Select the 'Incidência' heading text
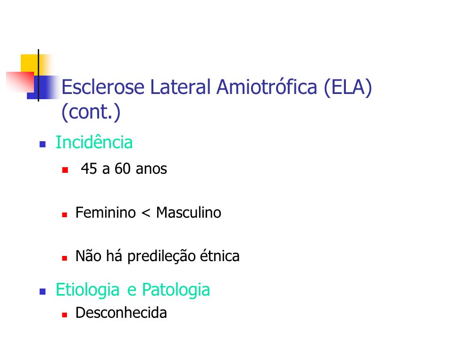The width and height of the screenshot is (453, 340). point(94,142)
